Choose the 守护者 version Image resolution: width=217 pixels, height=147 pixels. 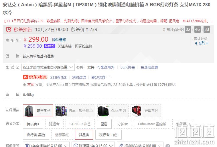123,124
